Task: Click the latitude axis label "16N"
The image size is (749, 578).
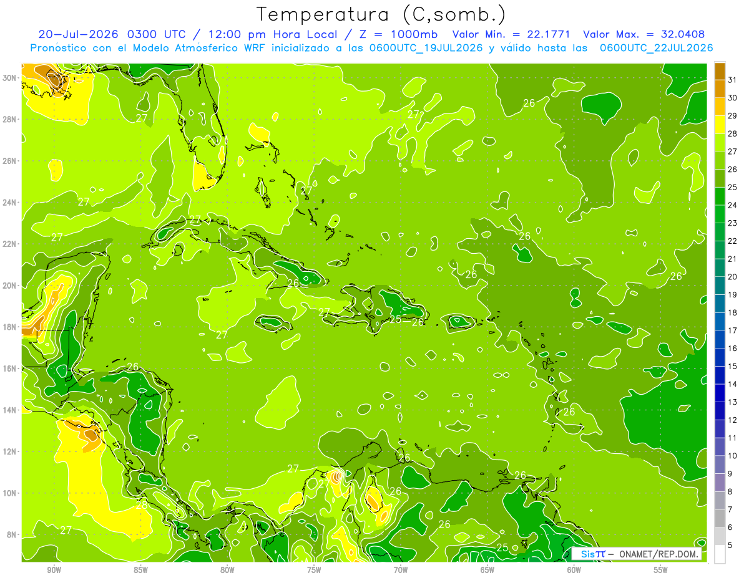Action: 10,368
